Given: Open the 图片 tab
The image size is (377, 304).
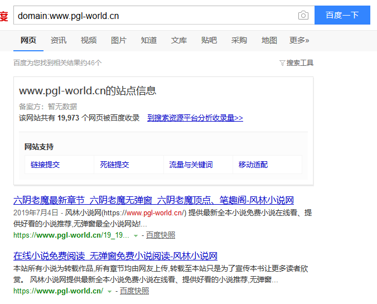Looking at the screenshot, I should [119, 40].
